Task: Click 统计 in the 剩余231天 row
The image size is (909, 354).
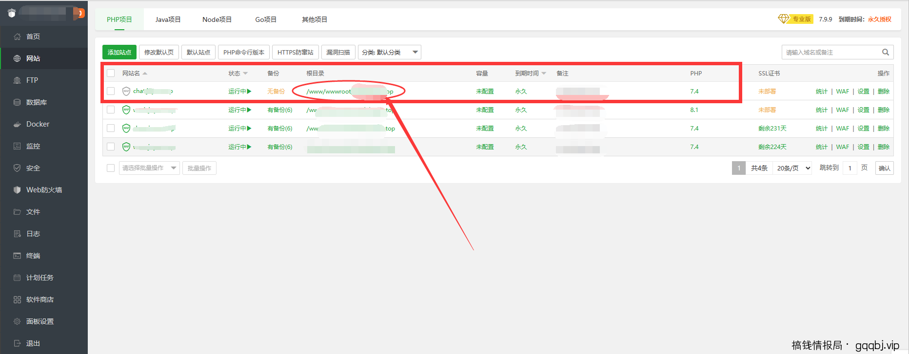Action: 822,128
